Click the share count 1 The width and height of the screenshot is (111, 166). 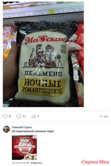pyautogui.click(x=38, y=116)
